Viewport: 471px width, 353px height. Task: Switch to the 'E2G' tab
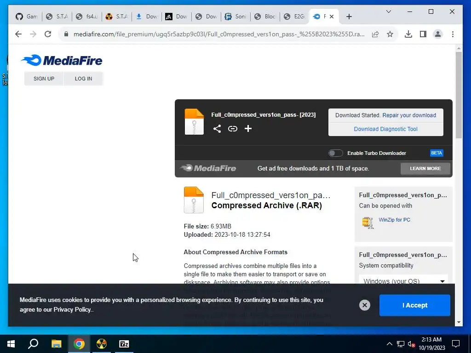click(x=295, y=17)
